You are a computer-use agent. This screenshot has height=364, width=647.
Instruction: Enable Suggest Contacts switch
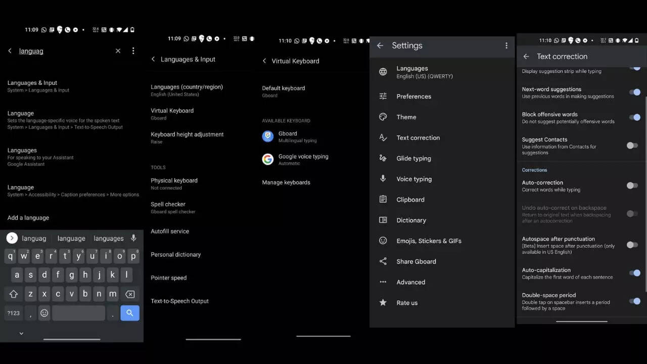pyautogui.click(x=632, y=146)
